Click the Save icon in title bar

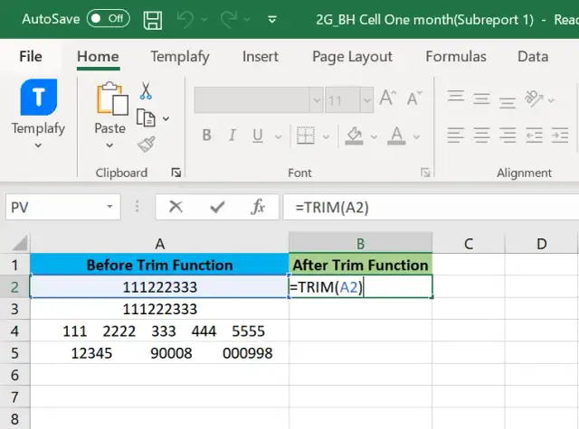pyautogui.click(x=153, y=19)
